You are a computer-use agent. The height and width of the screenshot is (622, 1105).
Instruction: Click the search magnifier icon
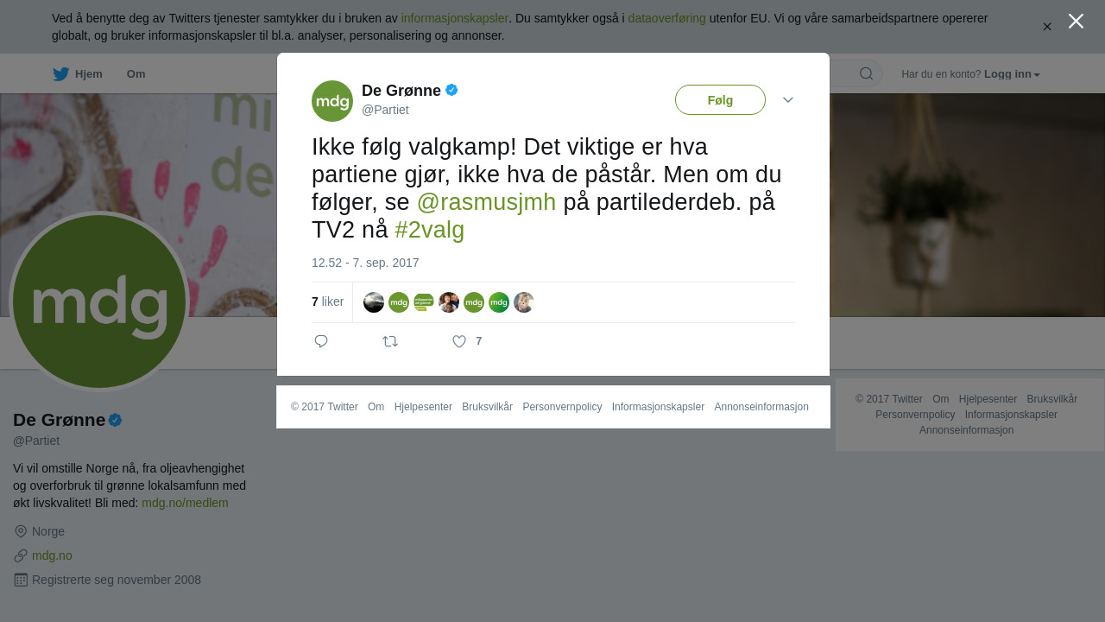coord(866,73)
